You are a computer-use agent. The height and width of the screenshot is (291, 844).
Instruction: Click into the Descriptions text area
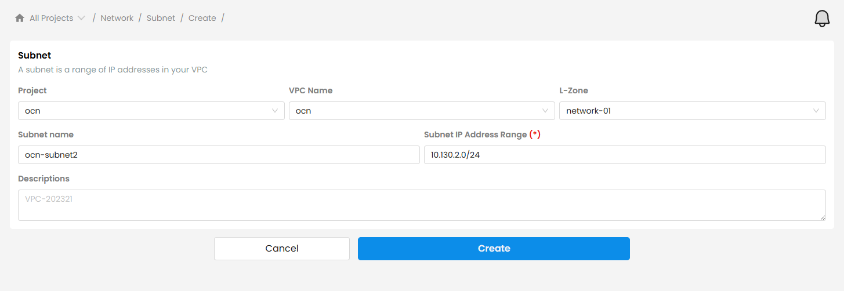pos(422,205)
